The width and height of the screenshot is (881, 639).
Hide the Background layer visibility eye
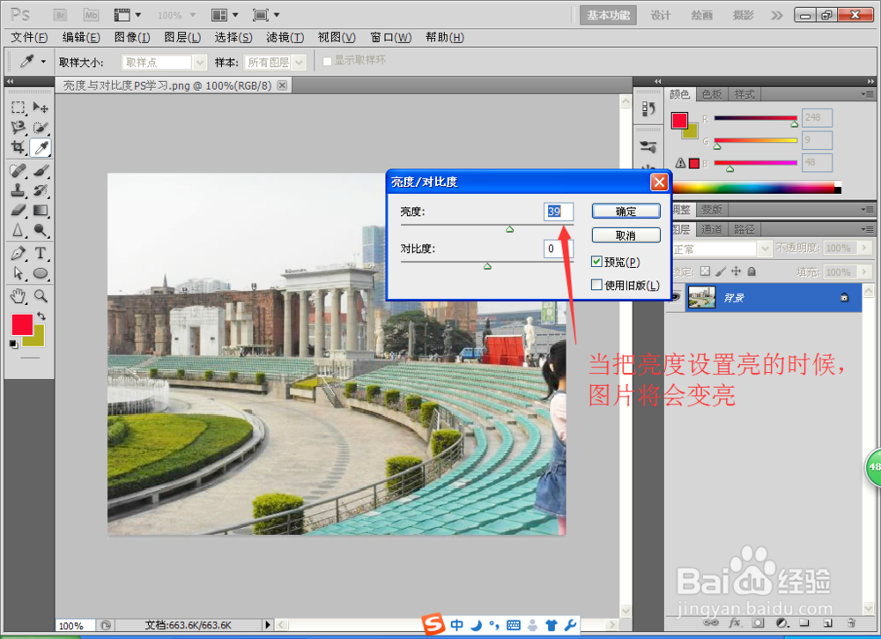[676, 297]
